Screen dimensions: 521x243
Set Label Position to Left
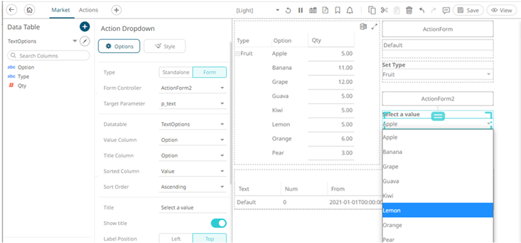click(176, 238)
